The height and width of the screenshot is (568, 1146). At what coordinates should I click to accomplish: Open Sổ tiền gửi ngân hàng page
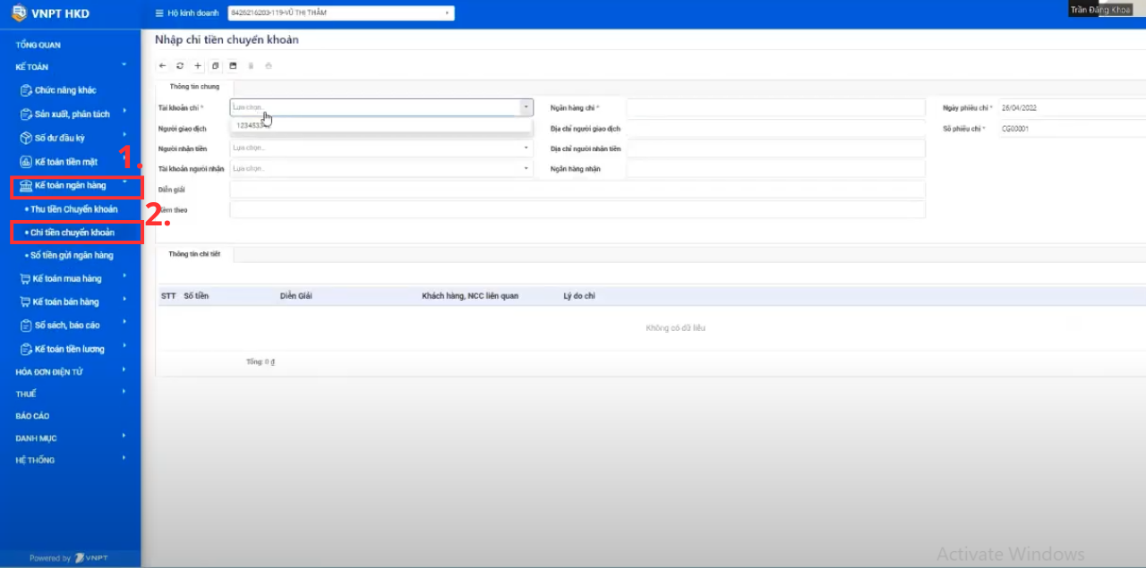click(x=72, y=255)
